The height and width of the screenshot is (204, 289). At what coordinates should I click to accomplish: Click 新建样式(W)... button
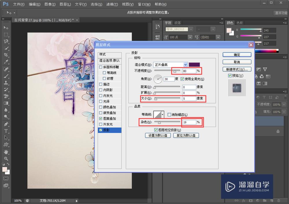(237, 69)
